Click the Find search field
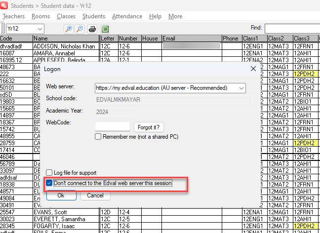The image size is (320, 233). (x=292, y=28)
